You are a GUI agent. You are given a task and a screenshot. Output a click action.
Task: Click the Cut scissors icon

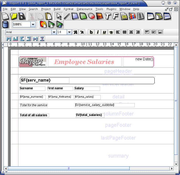32,16
